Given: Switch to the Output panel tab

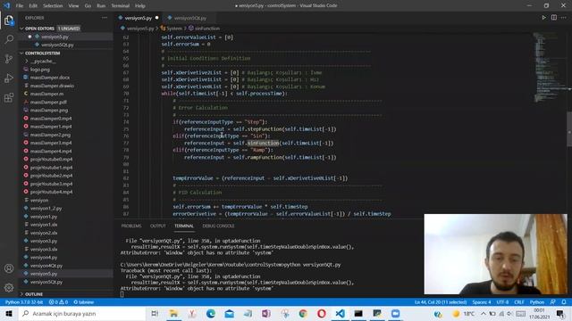Looking at the screenshot, I should coord(158,226).
